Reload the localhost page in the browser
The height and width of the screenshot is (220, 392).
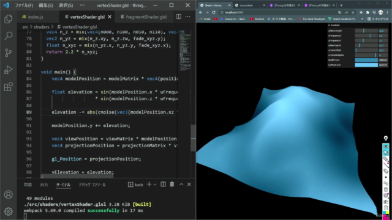point(214,12)
